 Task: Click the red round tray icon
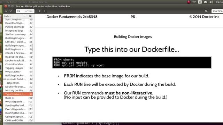189,2
